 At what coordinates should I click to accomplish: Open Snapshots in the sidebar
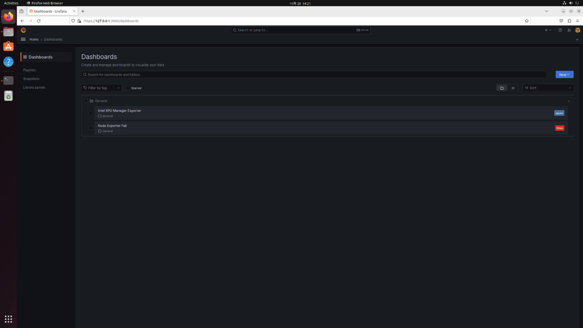tap(31, 79)
